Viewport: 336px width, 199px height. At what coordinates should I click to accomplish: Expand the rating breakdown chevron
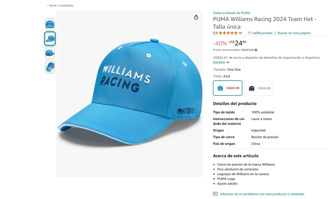[x=241, y=33]
